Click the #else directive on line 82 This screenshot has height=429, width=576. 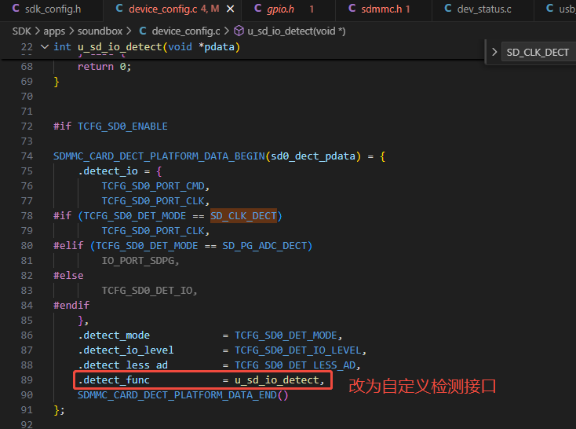[68, 276]
